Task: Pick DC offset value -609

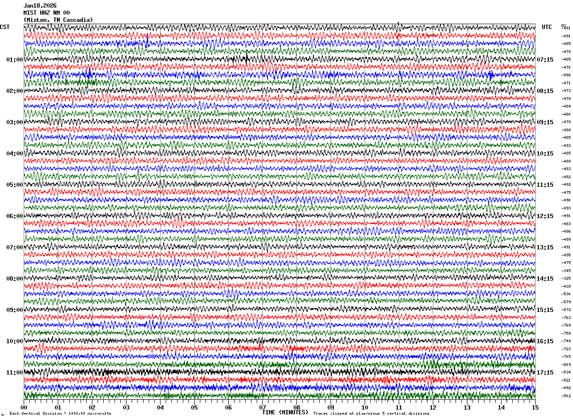Action: point(566,365)
